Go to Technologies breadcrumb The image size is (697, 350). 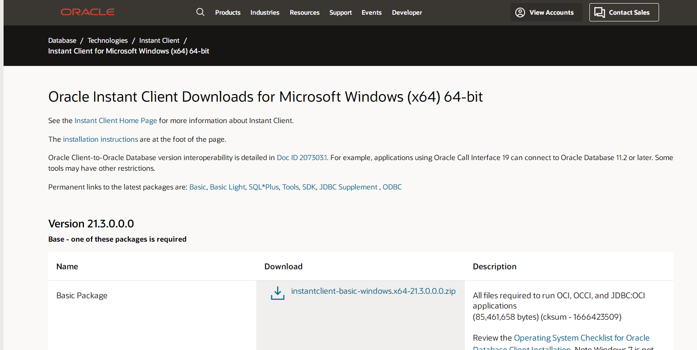pyautogui.click(x=108, y=41)
